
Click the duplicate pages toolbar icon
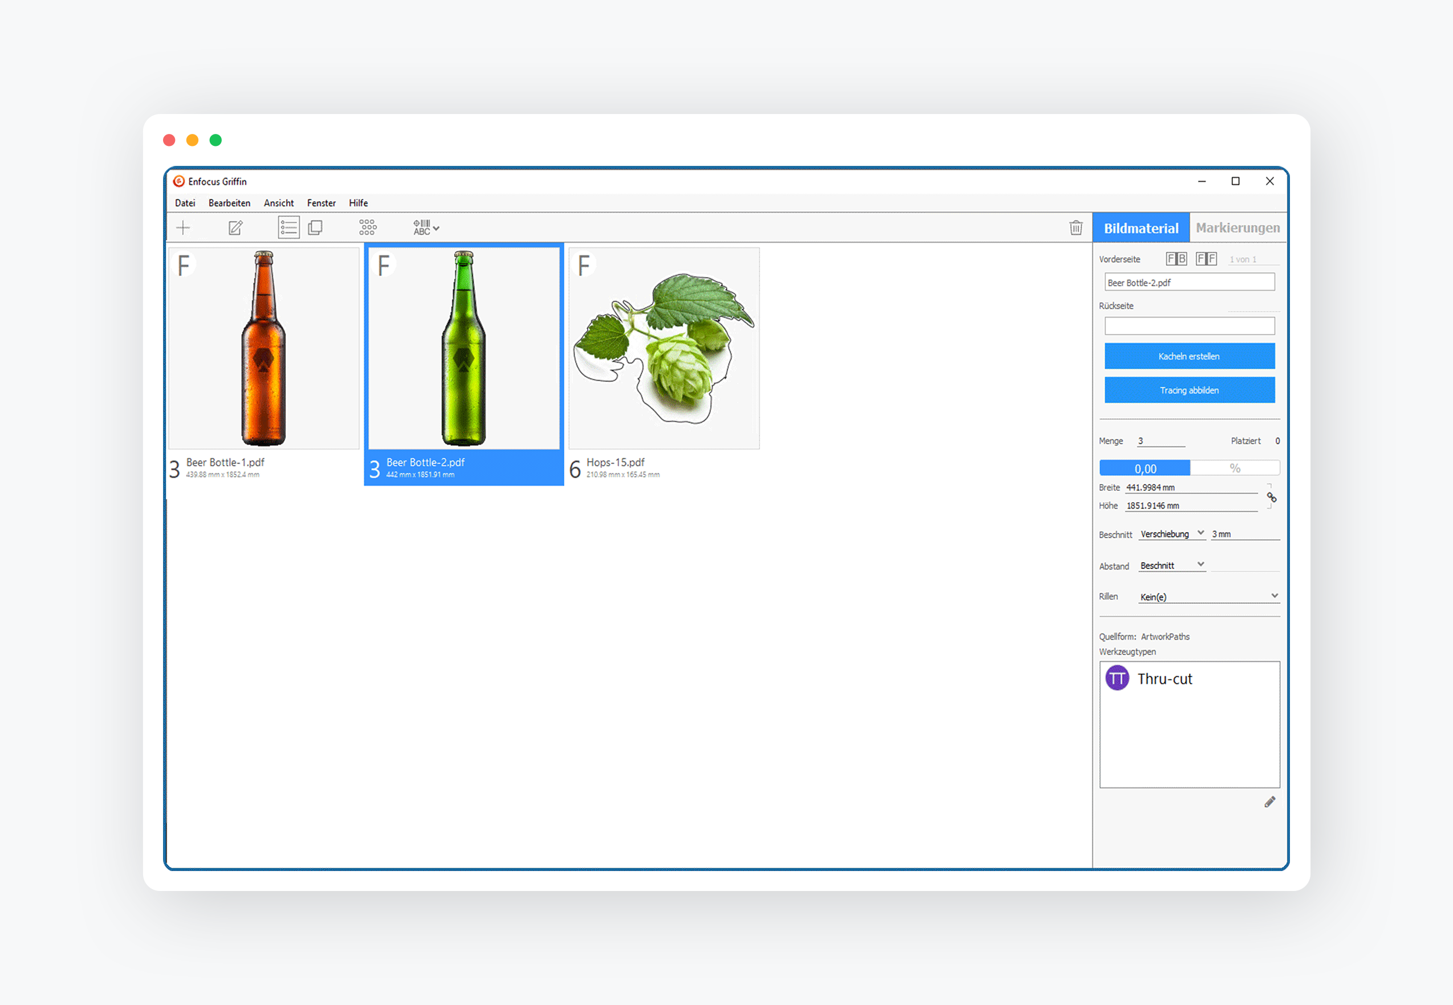click(315, 227)
